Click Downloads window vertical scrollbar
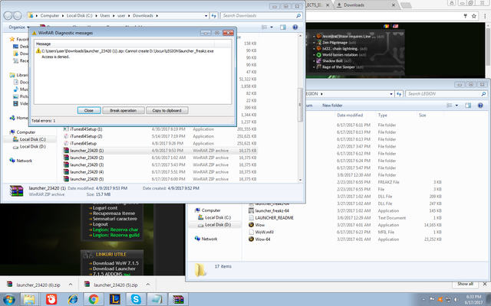The height and width of the screenshot is (306, 491). [300, 105]
